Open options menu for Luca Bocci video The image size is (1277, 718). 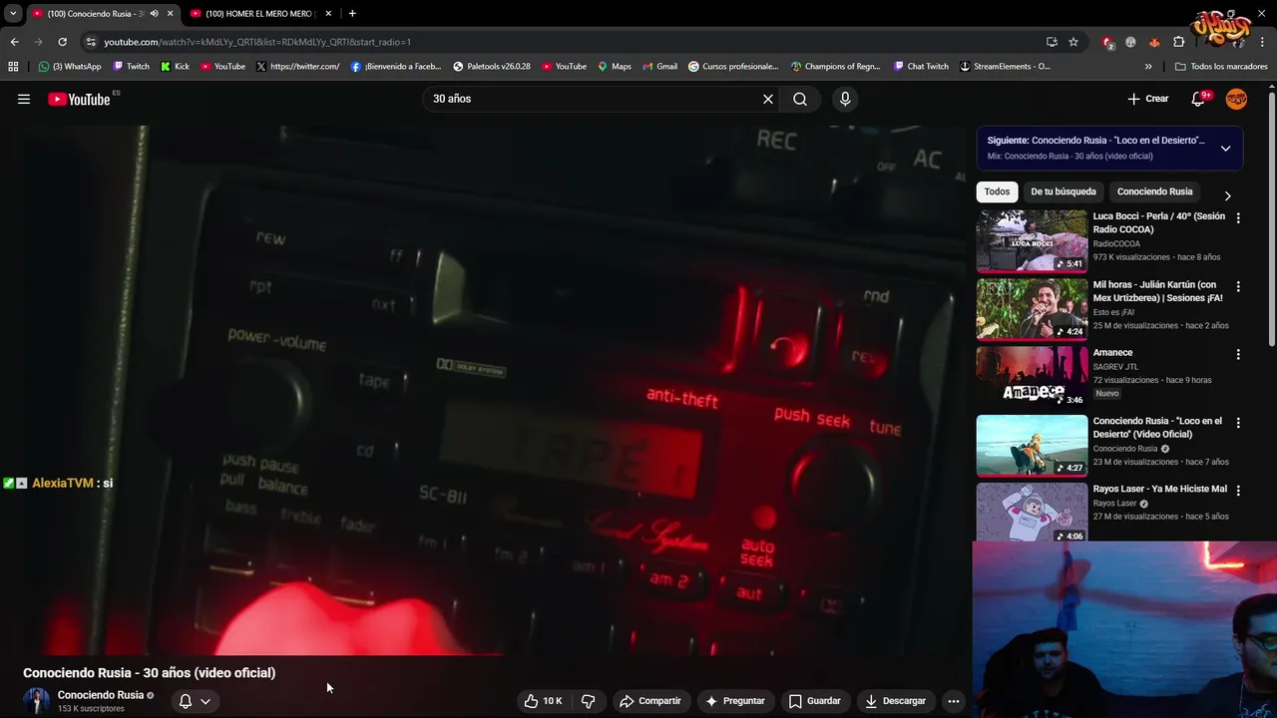point(1238,217)
